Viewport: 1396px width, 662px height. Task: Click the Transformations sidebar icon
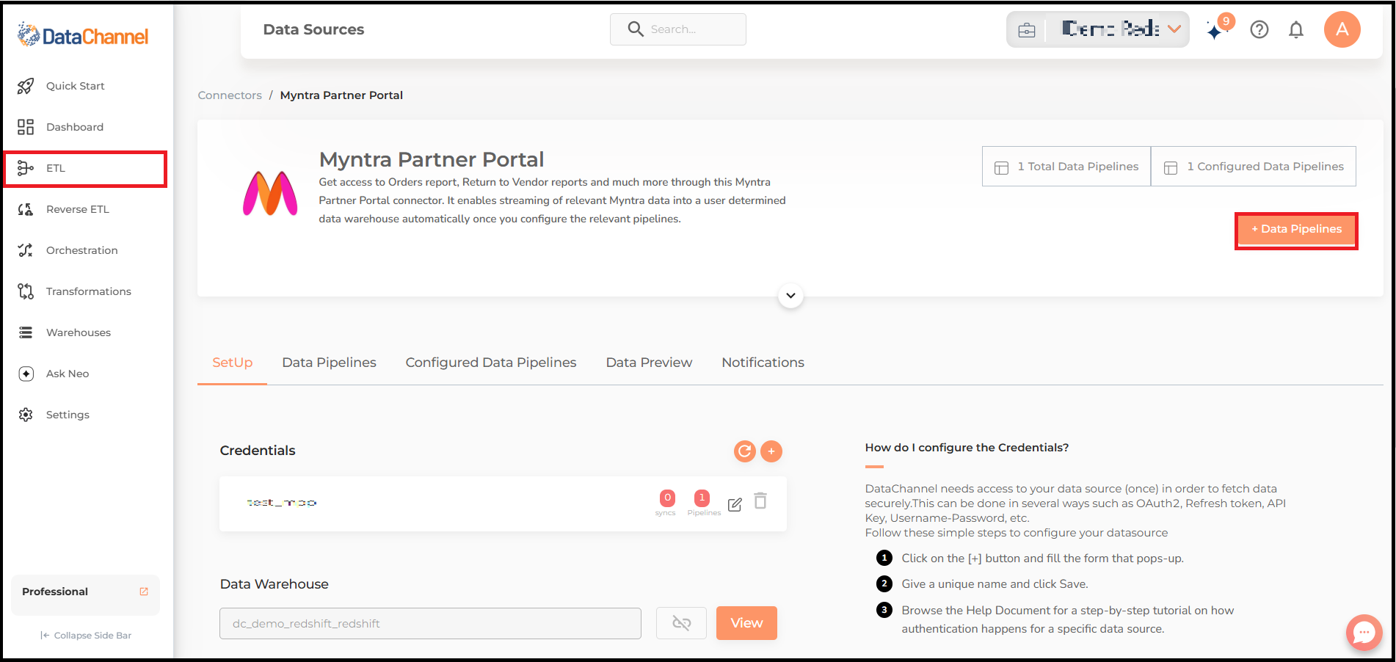[x=26, y=291]
